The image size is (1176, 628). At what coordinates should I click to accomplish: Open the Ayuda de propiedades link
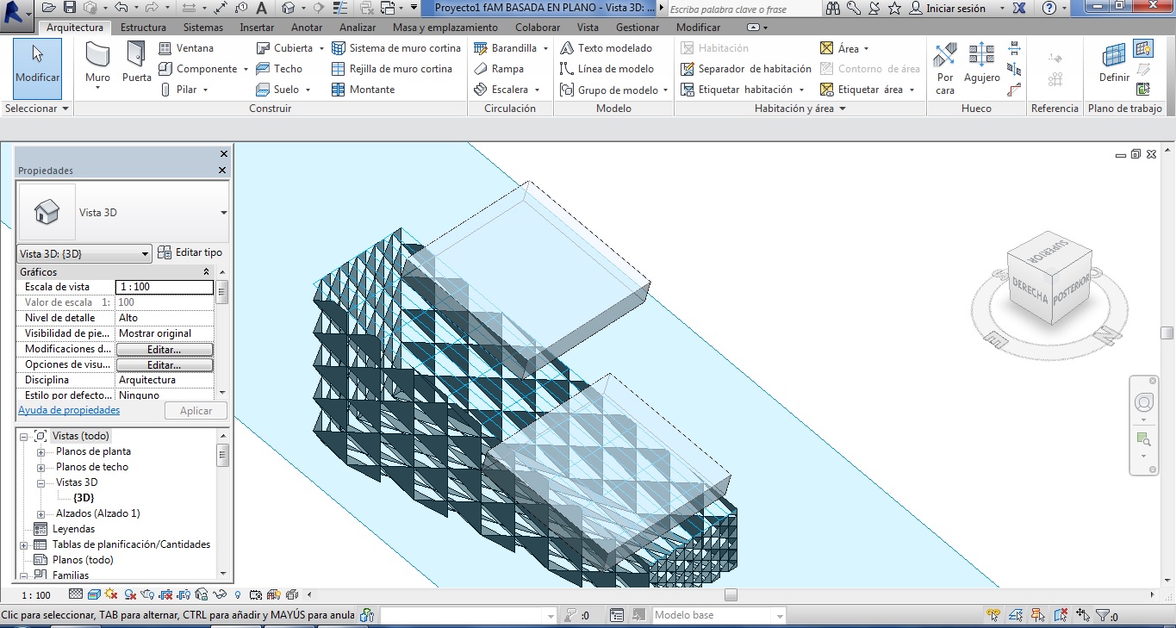click(69, 410)
